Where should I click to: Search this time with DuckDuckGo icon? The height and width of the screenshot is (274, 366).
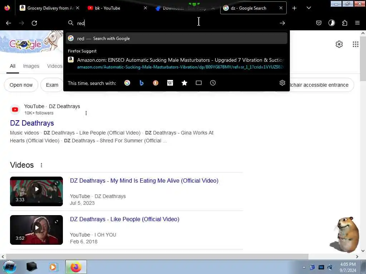click(x=155, y=83)
